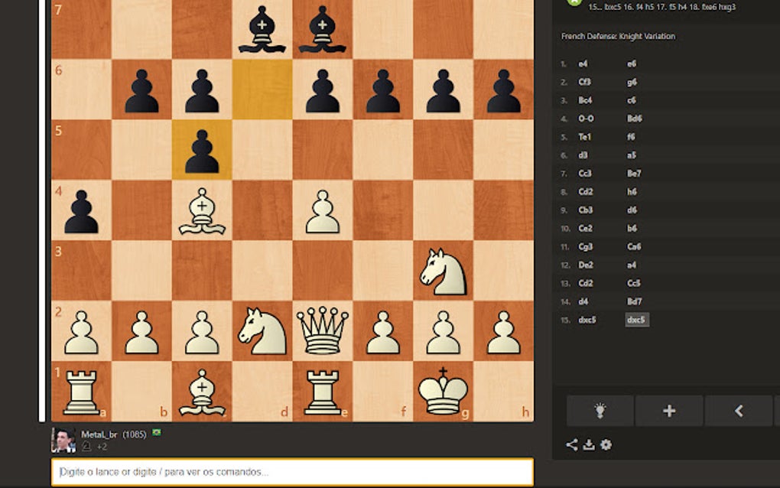This screenshot has width=780, height=488.
Task: Select the white knight on g3
Action: point(443,272)
